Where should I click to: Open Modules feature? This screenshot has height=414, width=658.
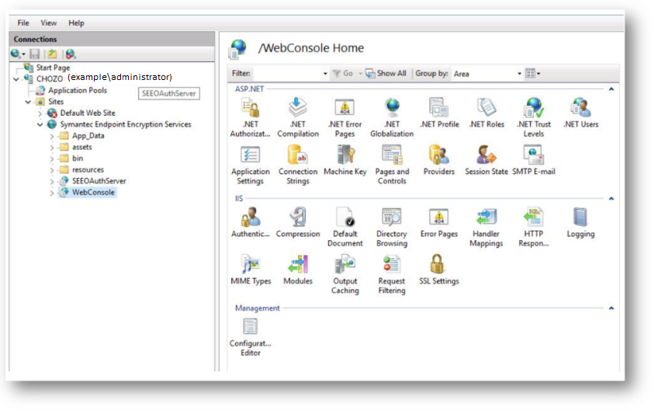click(298, 270)
